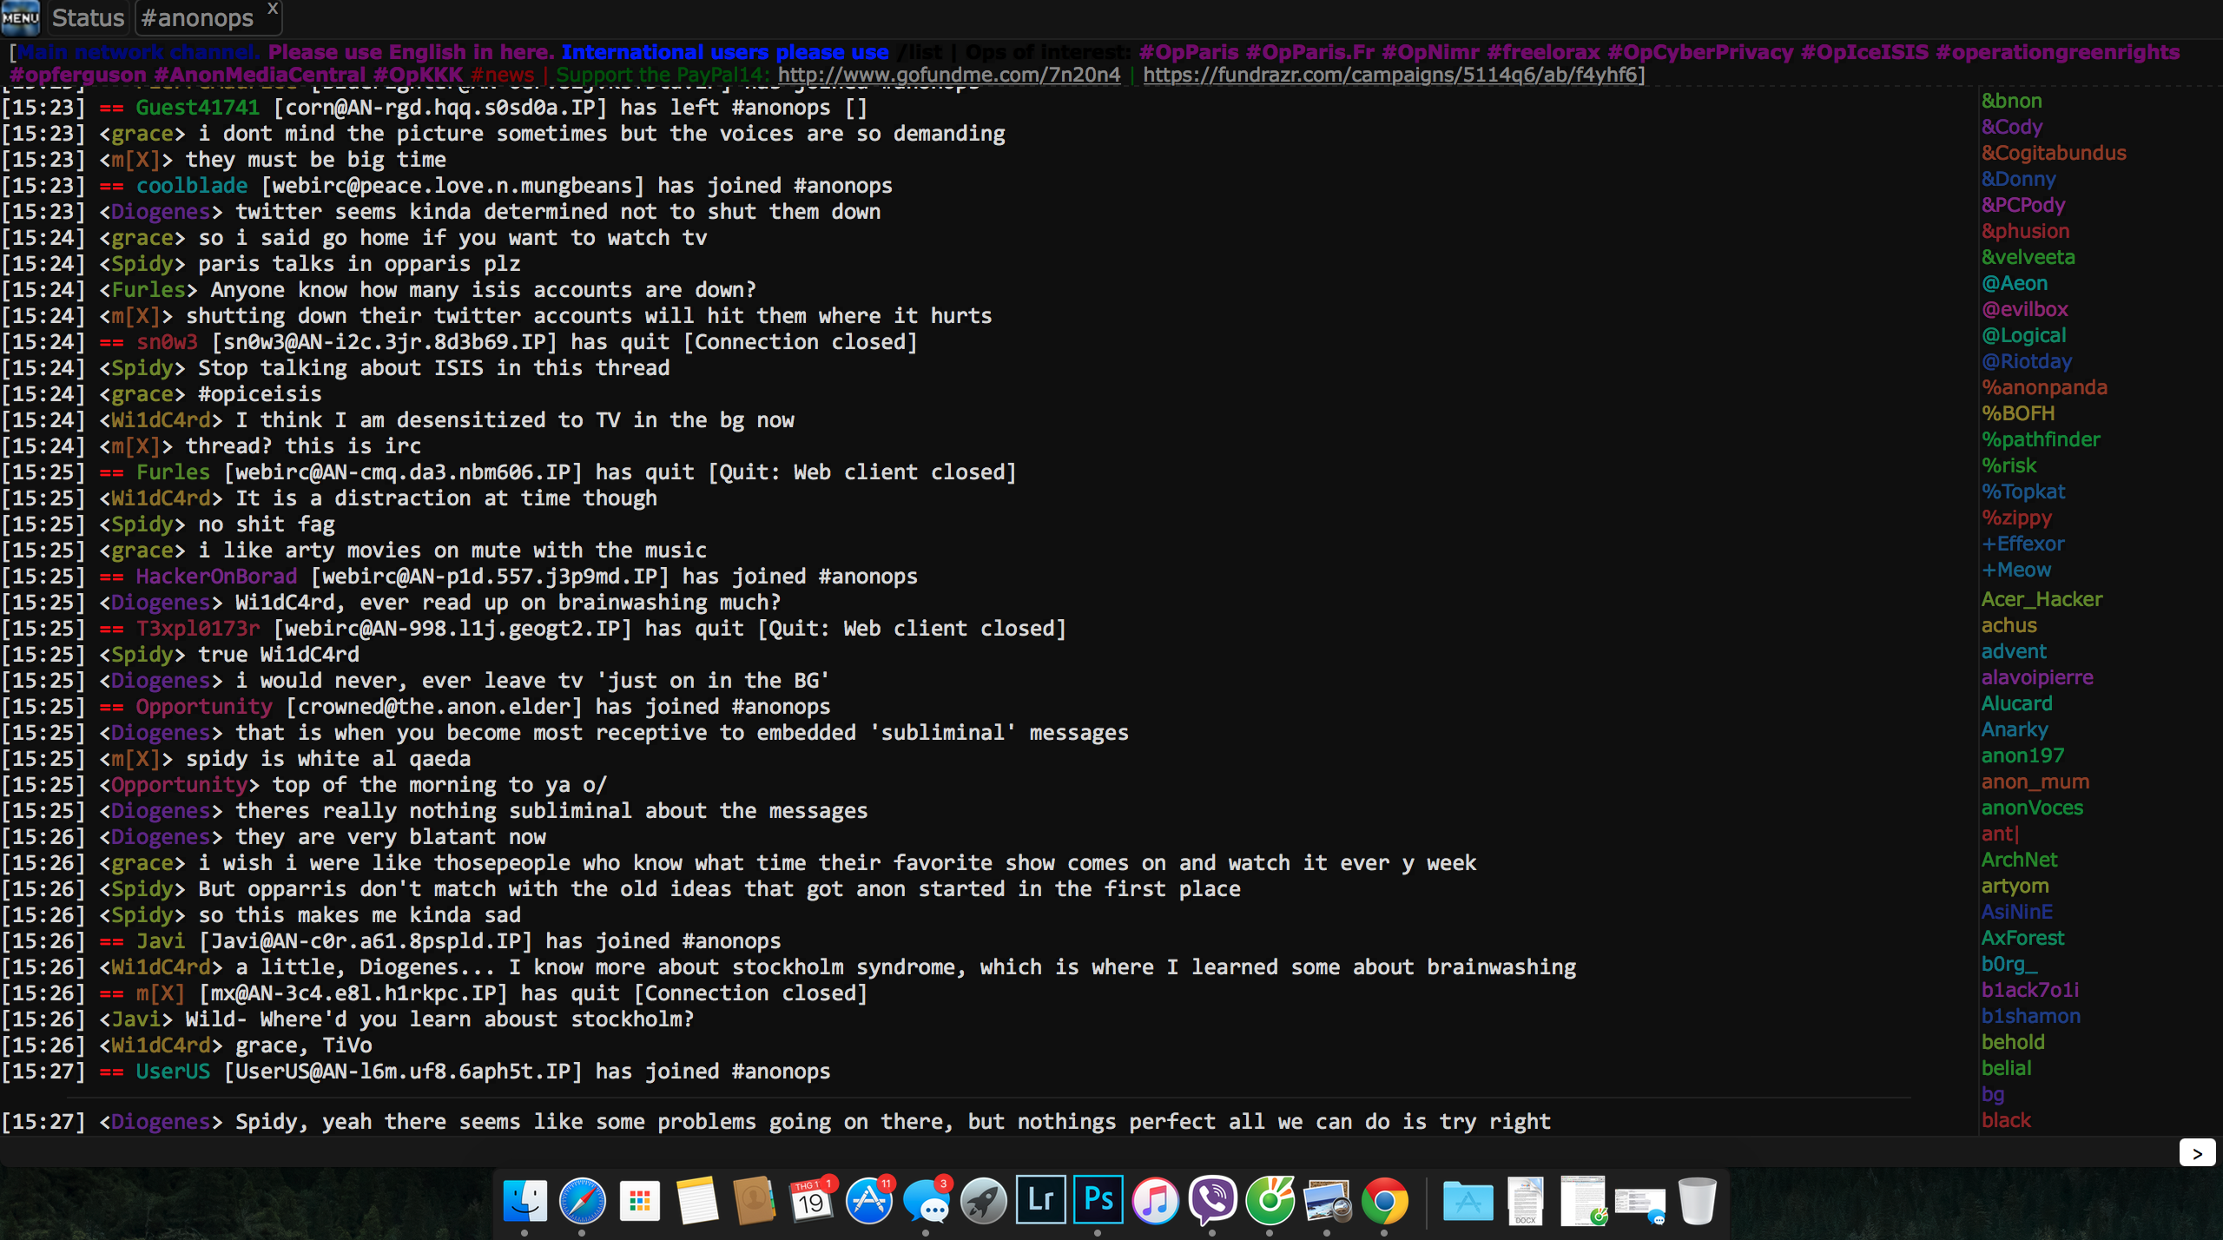Switch to the Status tab
This screenshot has width=2223, height=1240.
point(88,18)
